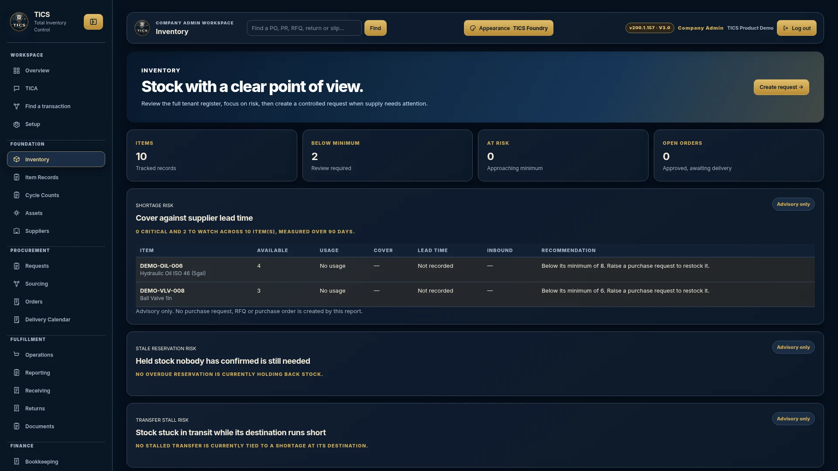Click the Inbound column header
This screenshot has height=471, width=838.
click(500, 250)
